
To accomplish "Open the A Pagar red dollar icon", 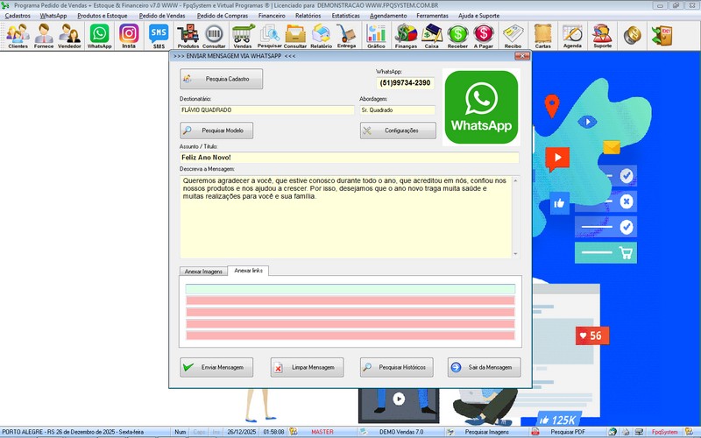I will [x=484, y=36].
